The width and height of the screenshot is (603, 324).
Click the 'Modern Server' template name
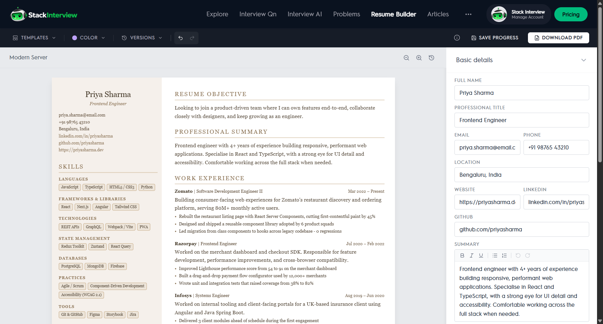click(x=28, y=57)
